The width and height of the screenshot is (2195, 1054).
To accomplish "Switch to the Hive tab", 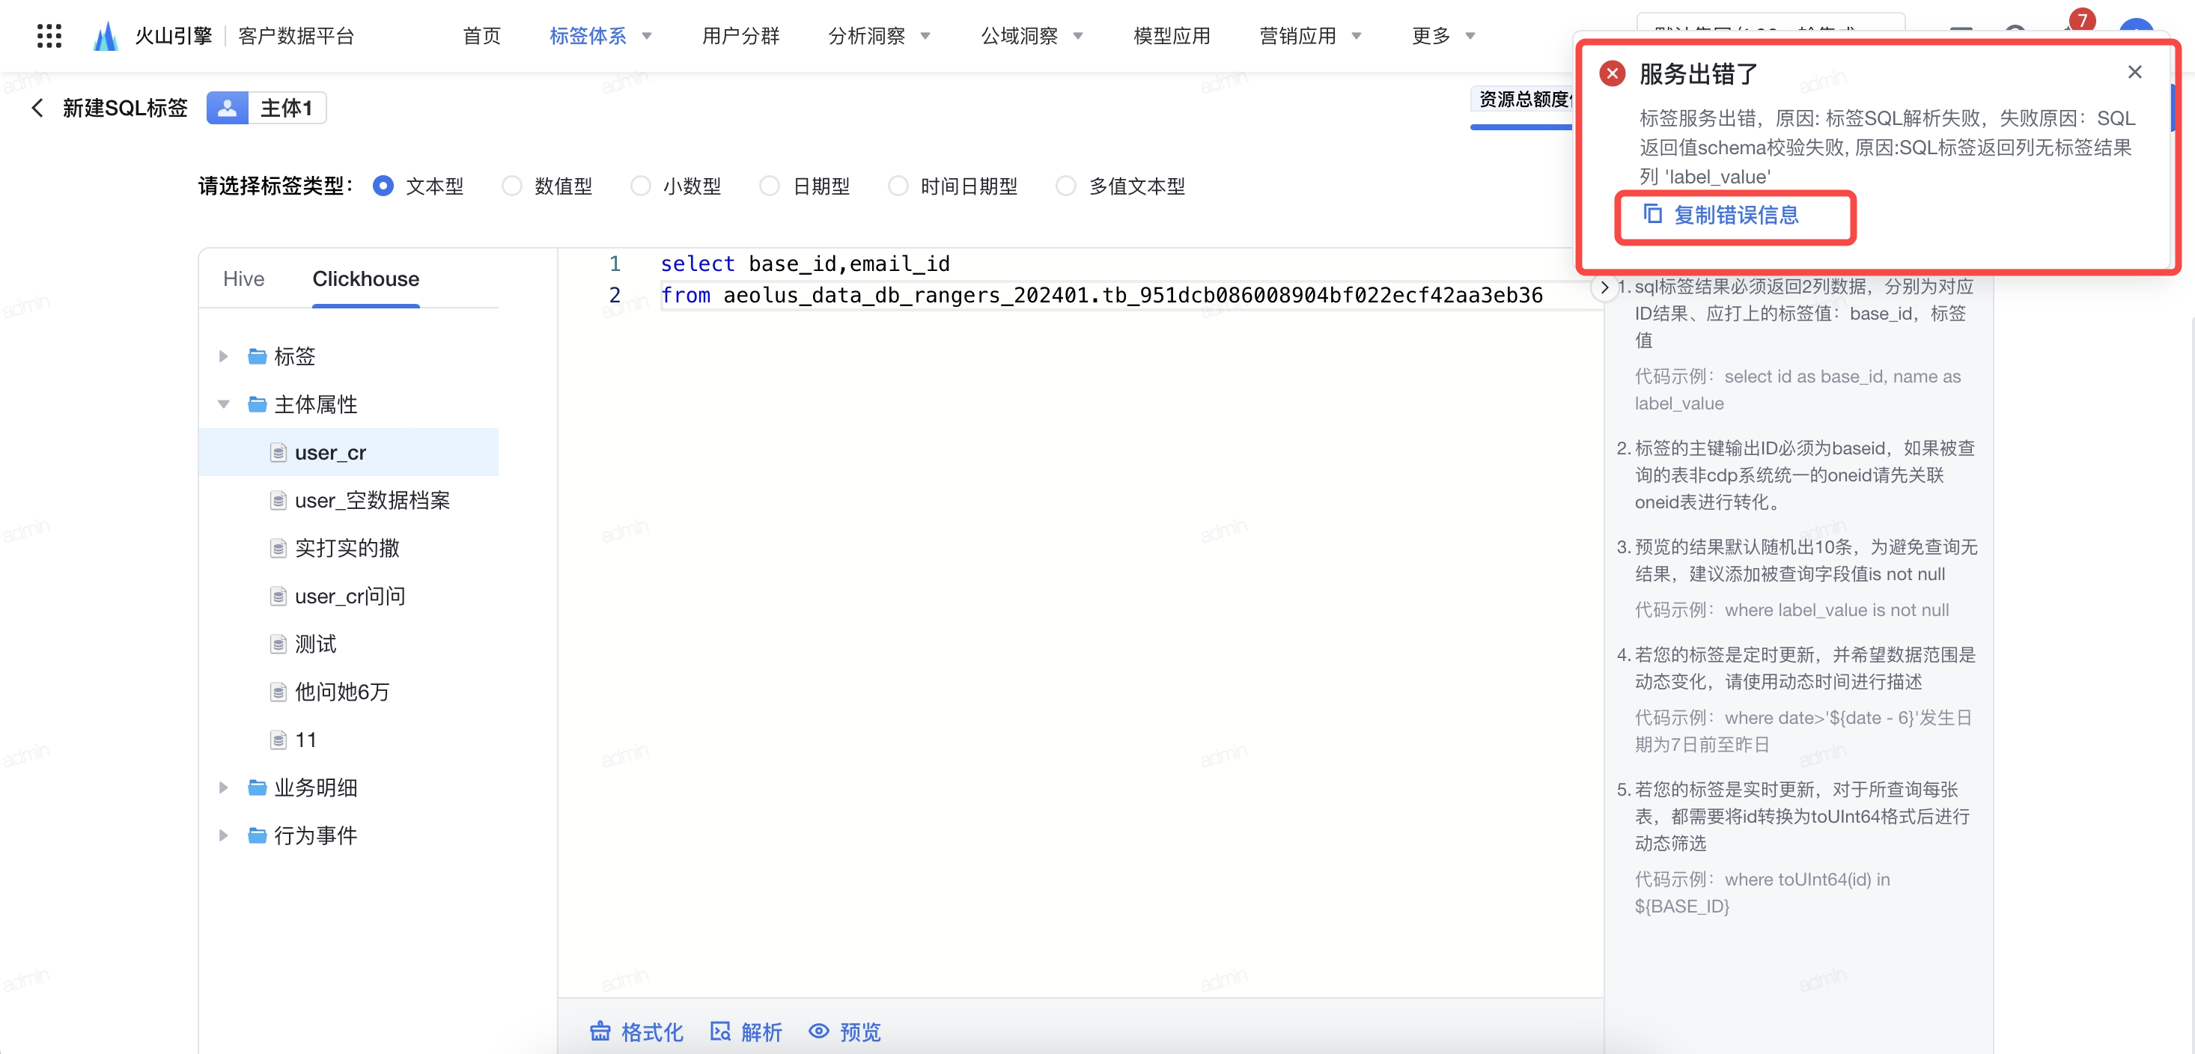I will click(244, 278).
